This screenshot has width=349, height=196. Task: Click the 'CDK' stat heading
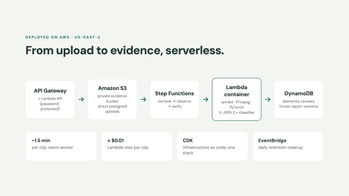[187, 141]
